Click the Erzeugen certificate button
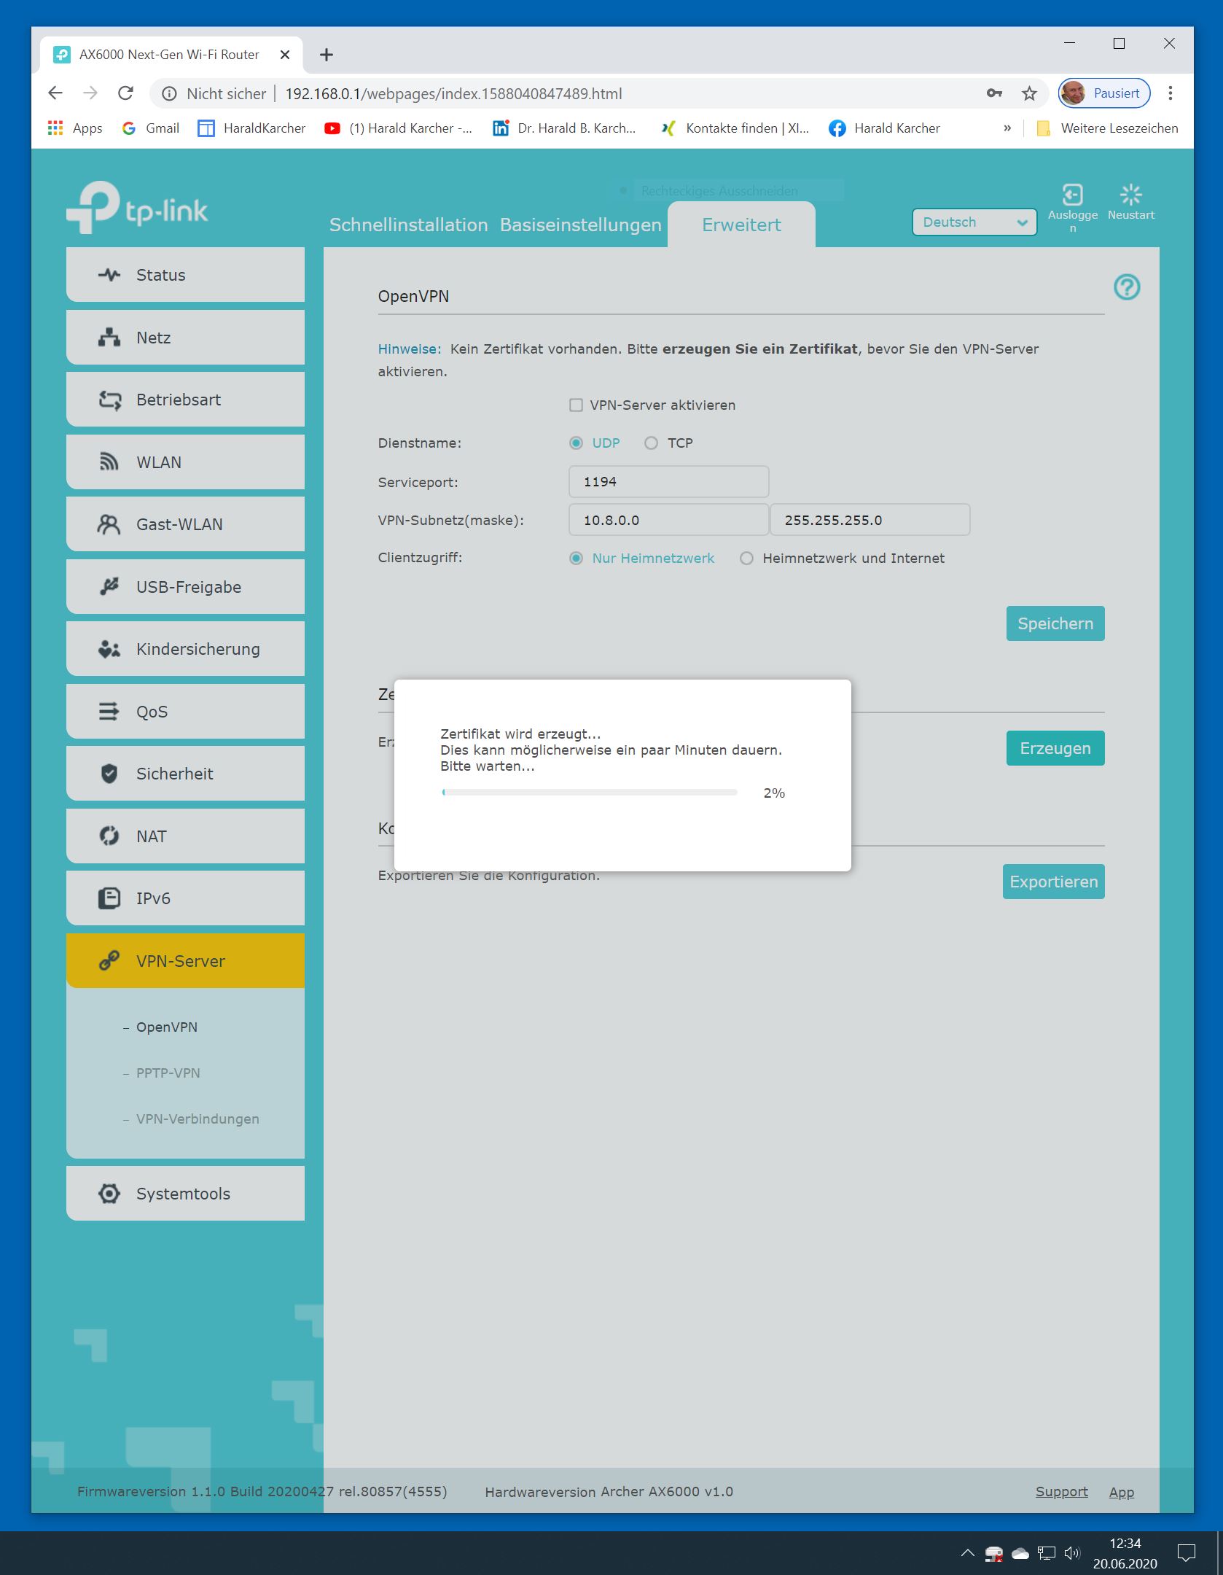The width and height of the screenshot is (1223, 1575). coord(1055,748)
